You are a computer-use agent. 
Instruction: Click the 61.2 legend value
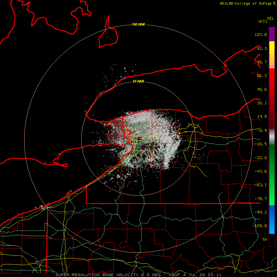point(262,76)
